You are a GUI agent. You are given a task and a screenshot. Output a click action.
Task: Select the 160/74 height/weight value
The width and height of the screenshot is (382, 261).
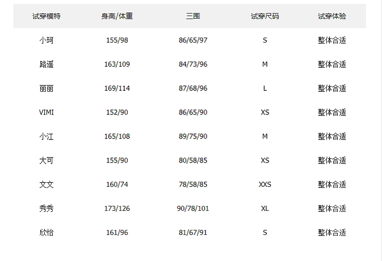[117, 184]
